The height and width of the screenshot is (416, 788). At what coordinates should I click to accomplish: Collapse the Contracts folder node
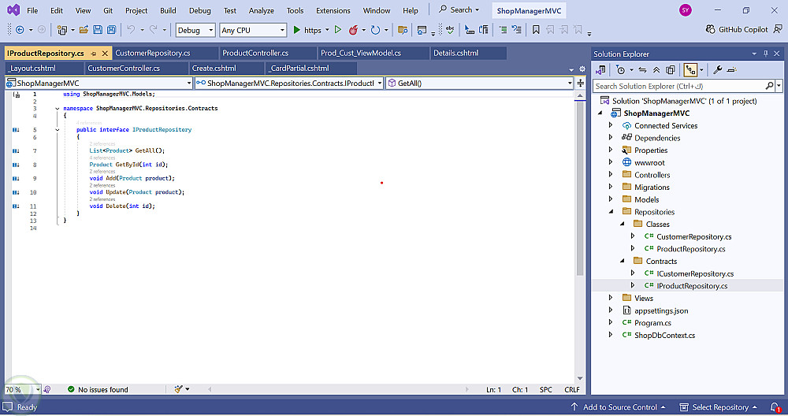623,261
